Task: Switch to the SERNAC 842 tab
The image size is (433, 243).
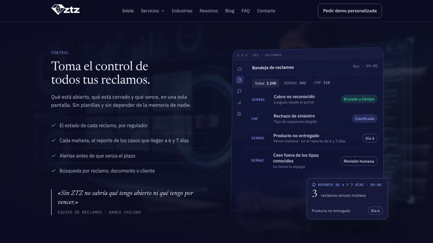Action: (295, 83)
